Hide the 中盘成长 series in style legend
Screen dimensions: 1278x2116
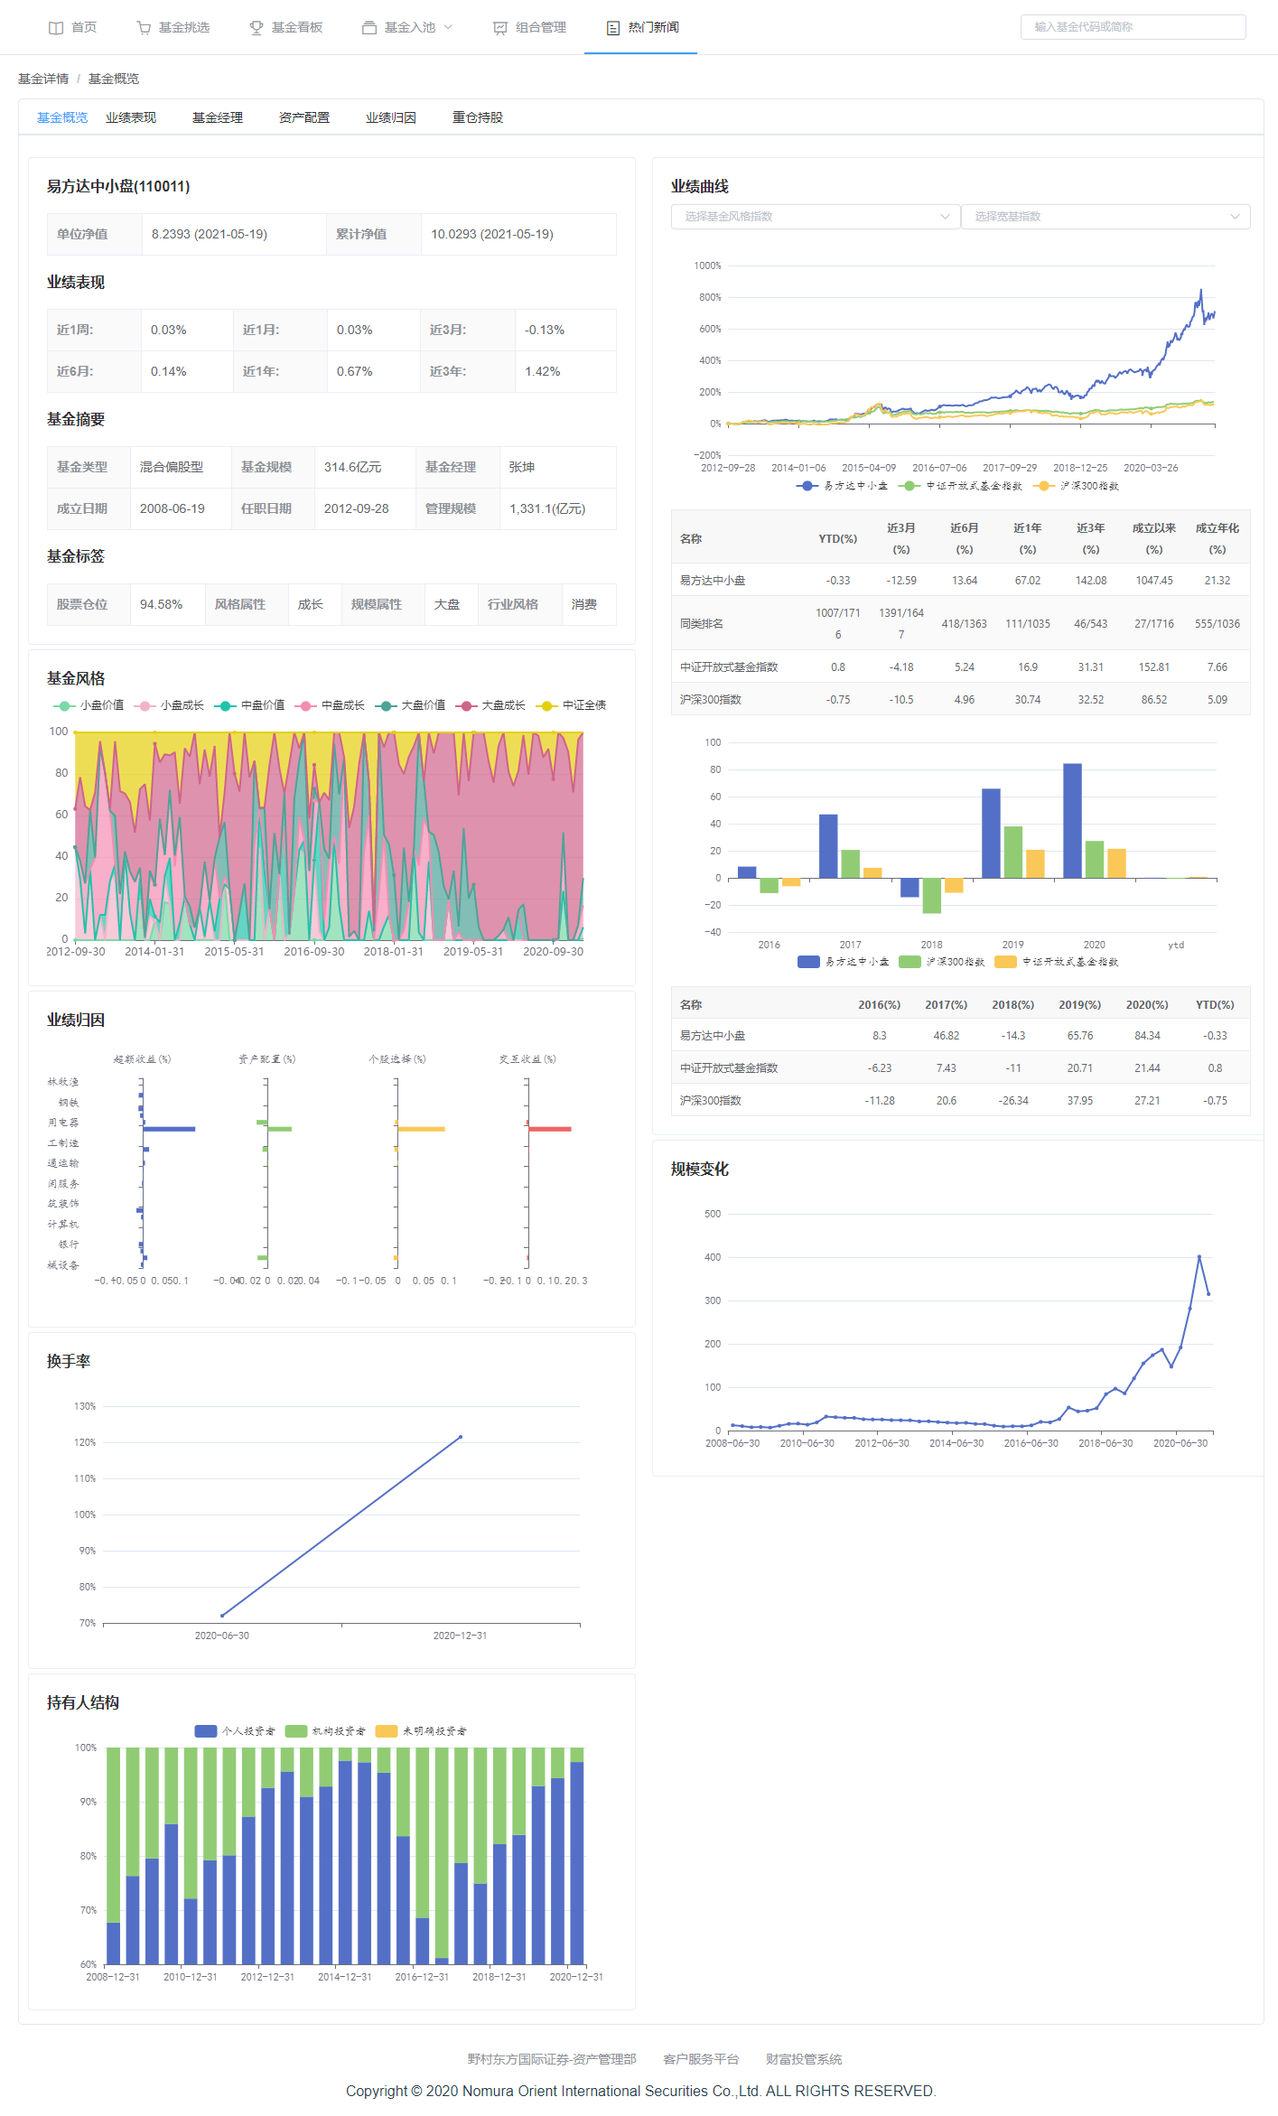(330, 705)
